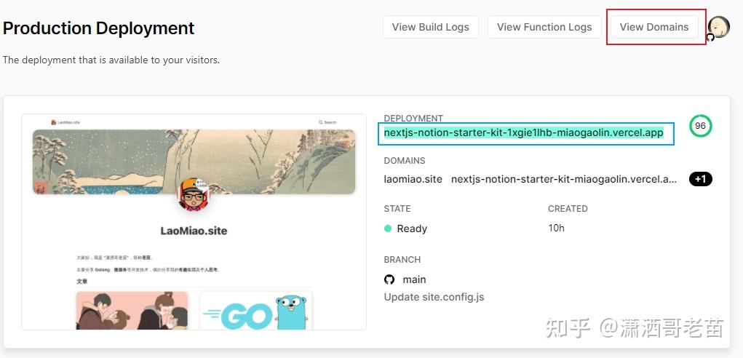Click the snowy banner image in preview
Screen dimensions: 743x358
click(x=109, y=160)
